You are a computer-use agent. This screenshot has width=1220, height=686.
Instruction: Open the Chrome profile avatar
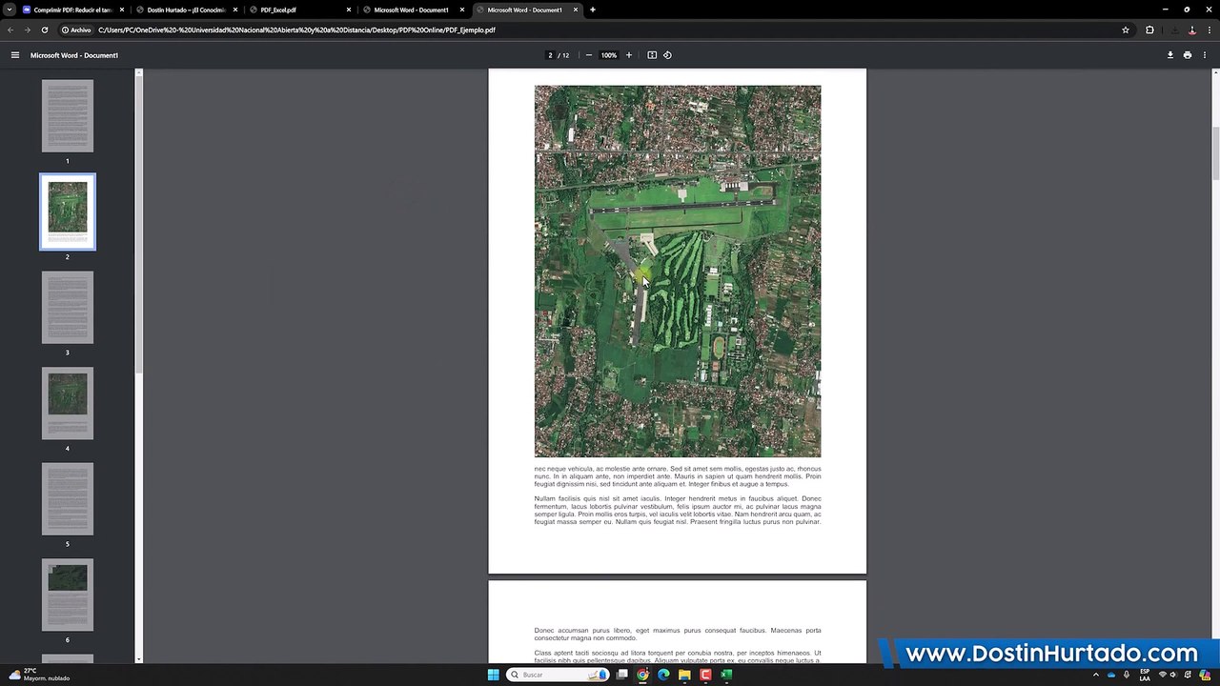tap(1191, 30)
